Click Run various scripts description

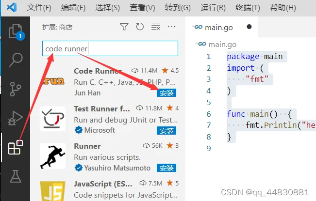pos(107,157)
